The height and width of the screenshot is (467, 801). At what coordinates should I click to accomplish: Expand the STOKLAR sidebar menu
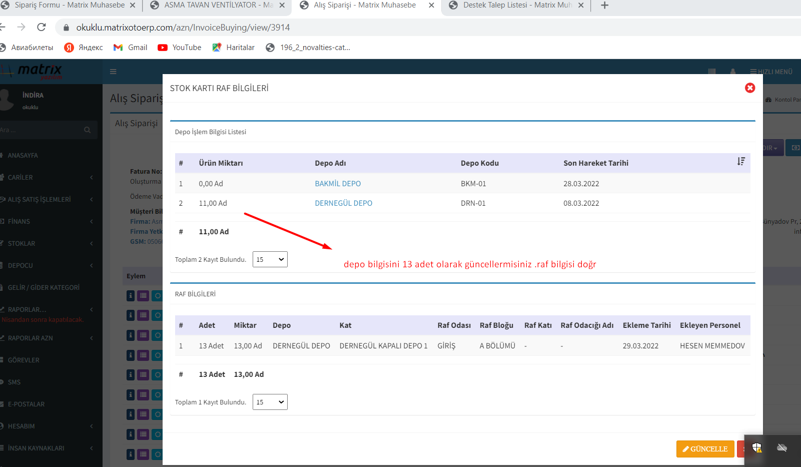click(x=22, y=244)
